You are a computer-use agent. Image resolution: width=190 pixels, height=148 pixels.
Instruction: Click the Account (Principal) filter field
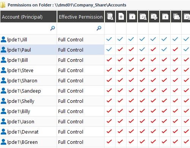[x=28, y=28]
